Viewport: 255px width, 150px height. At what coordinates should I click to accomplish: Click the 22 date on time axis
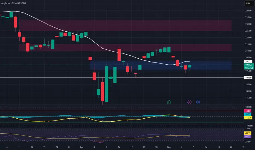pyautogui.click(x=231, y=147)
